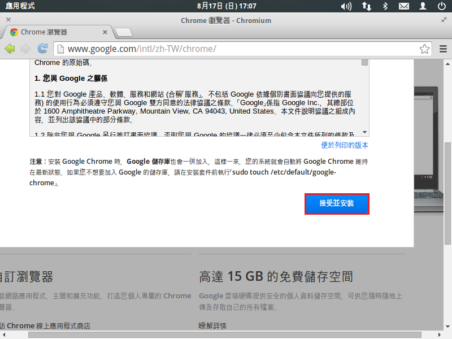Click the terms box scroll down arrow
The height and width of the screenshot is (339, 452).
[364, 132]
